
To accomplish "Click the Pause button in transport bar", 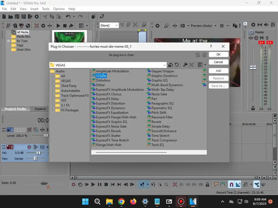I will click(x=100, y=185).
